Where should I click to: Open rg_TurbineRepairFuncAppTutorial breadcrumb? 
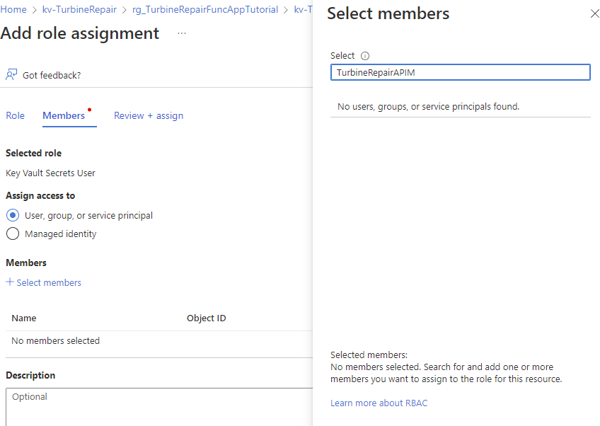(205, 10)
